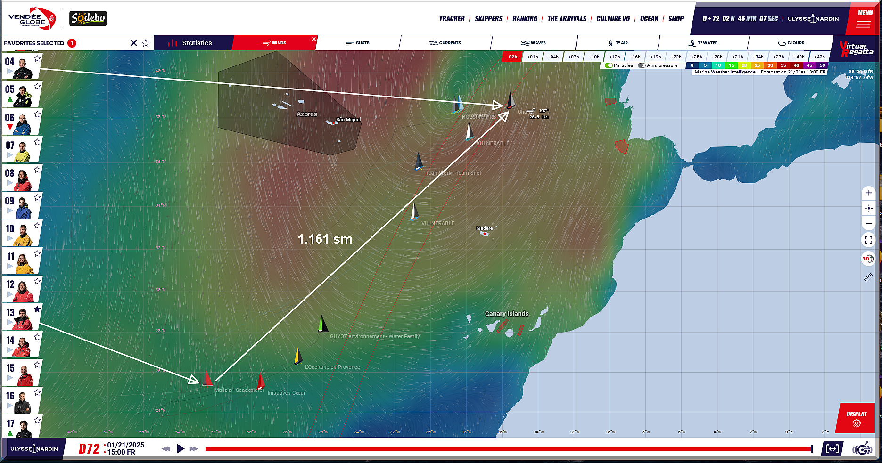Expand rank 10 skipper details arrow
Image resolution: width=882 pixels, height=463 pixels.
[10, 239]
